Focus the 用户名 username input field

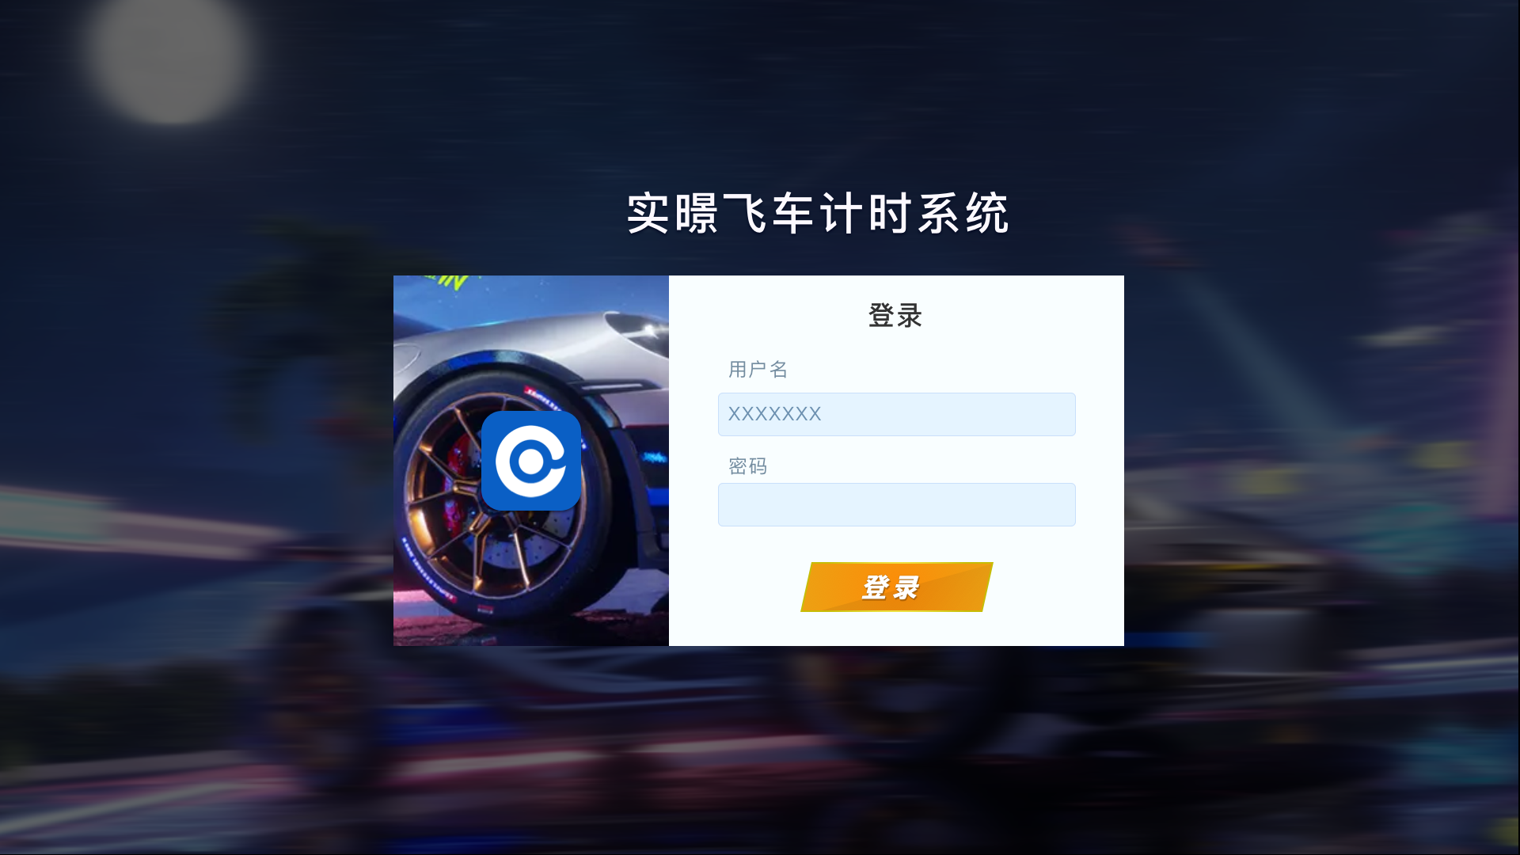click(x=896, y=414)
